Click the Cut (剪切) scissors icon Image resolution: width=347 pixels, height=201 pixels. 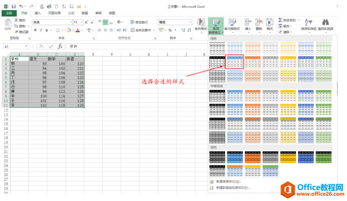pos(16,20)
